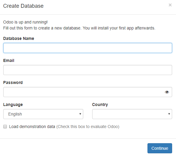This screenshot has width=176, height=156.
Task: Click the 'Check this box to evaluate Odoo' hint
Action: [88, 127]
